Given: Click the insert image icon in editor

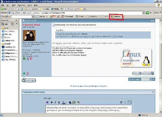Looking at the screenshot, I should click(74, 102).
